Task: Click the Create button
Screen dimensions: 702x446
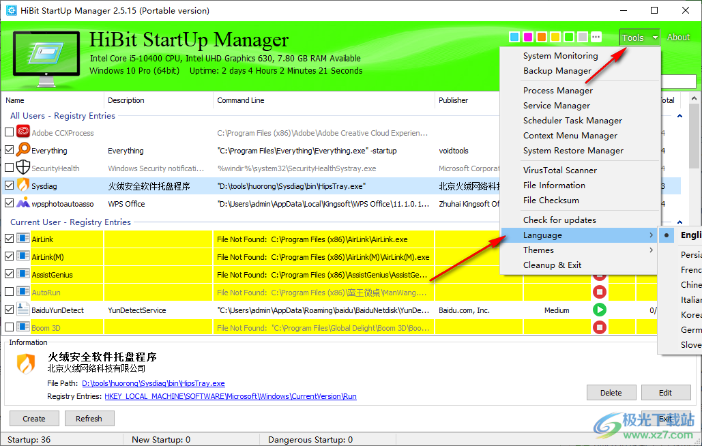Action: (x=34, y=419)
